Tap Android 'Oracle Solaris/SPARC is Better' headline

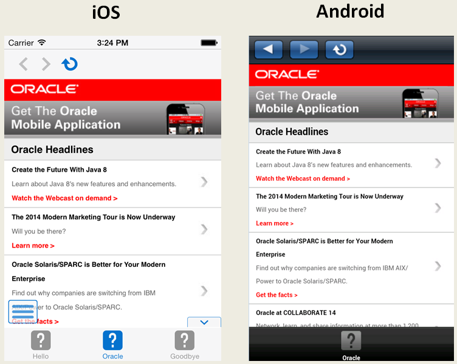(x=325, y=248)
